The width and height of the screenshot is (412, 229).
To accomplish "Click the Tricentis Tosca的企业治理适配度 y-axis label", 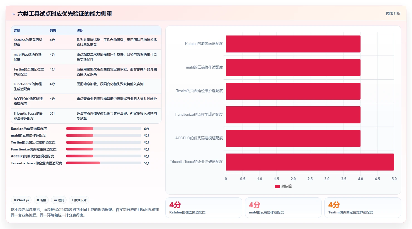I will pos(196,162).
